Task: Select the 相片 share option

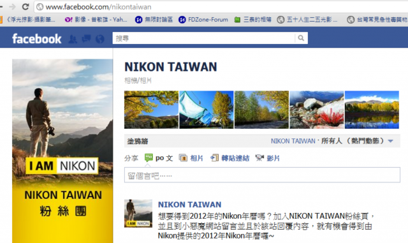Action: (x=191, y=158)
